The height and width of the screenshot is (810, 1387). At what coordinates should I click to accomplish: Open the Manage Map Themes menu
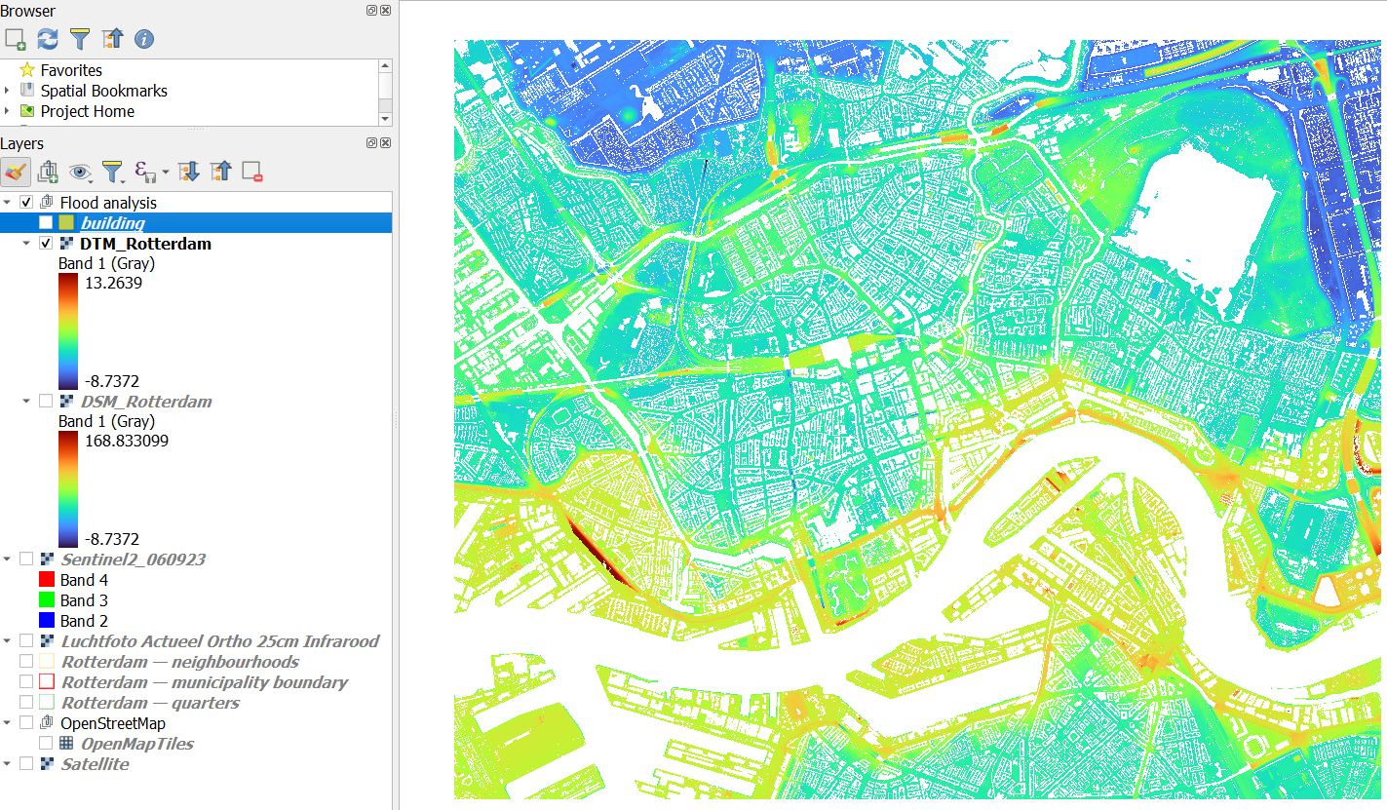[x=81, y=172]
